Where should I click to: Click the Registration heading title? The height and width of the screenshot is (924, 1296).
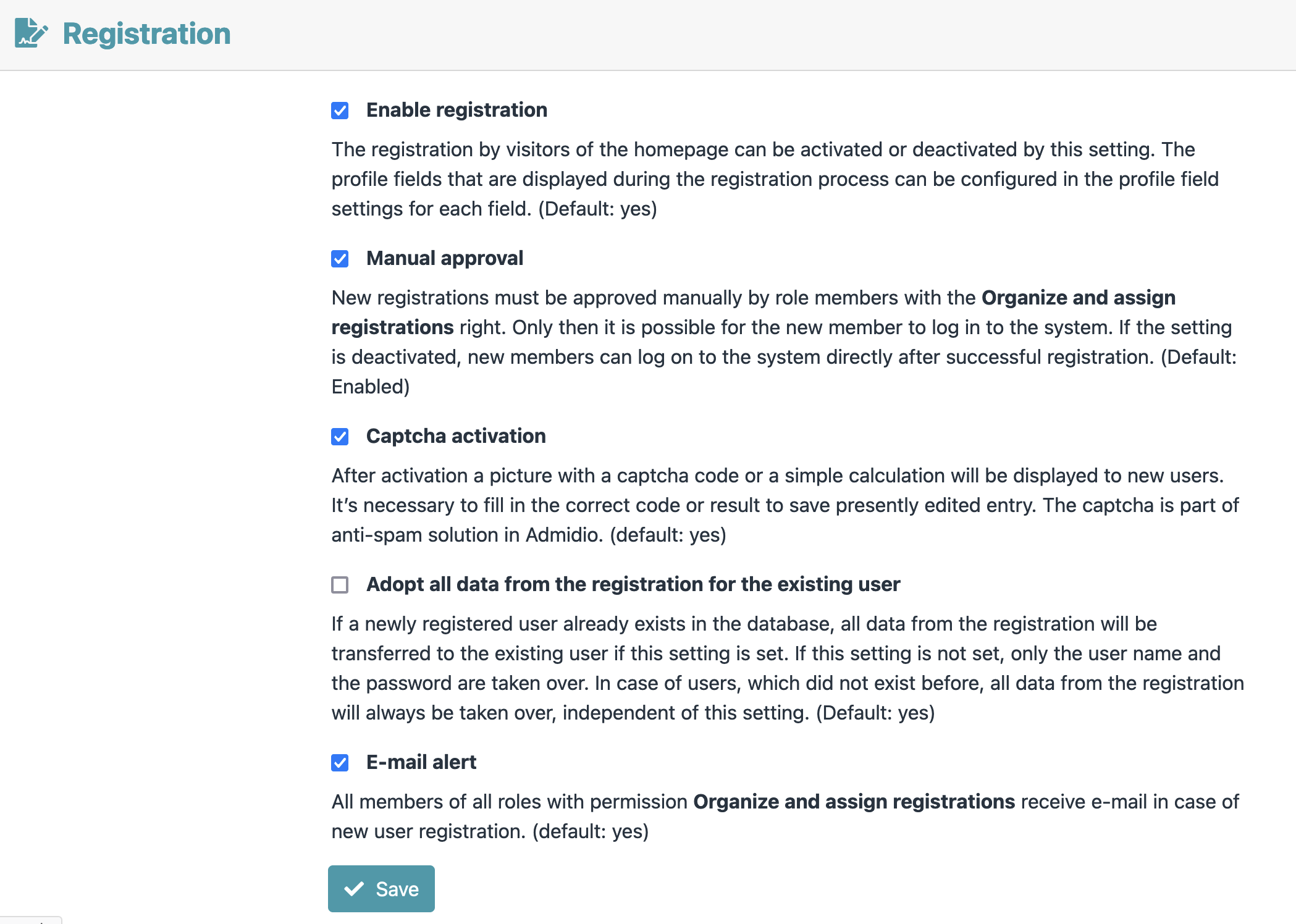146,33
